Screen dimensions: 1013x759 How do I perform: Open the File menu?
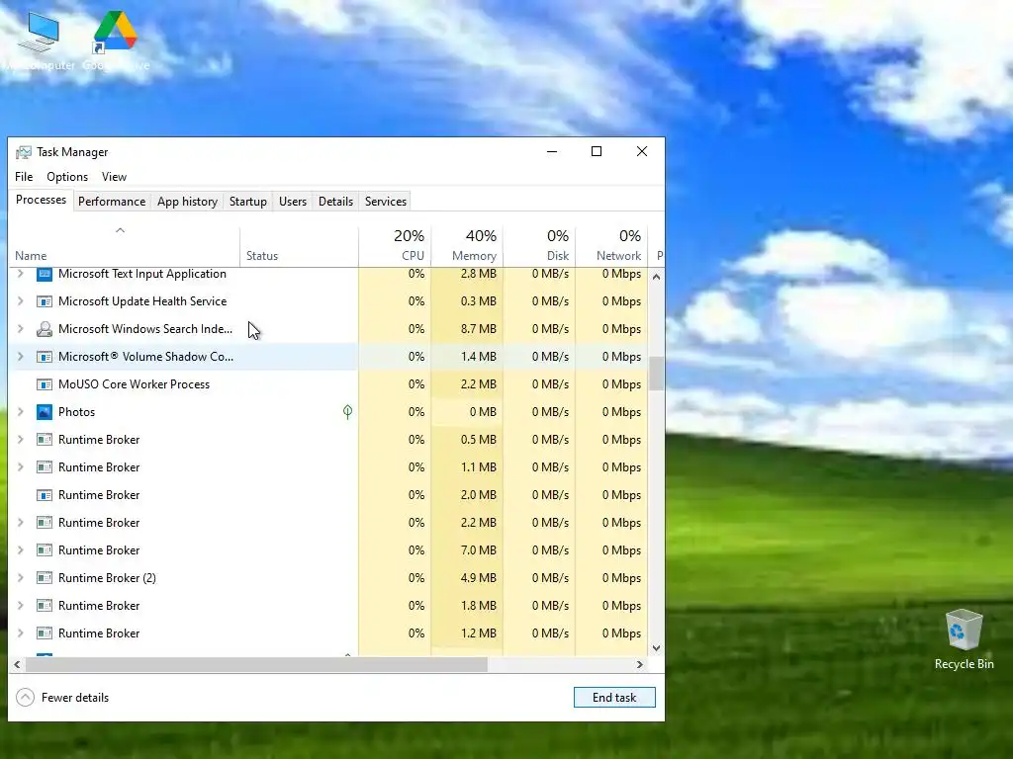pyautogui.click(x=24, y=177)
